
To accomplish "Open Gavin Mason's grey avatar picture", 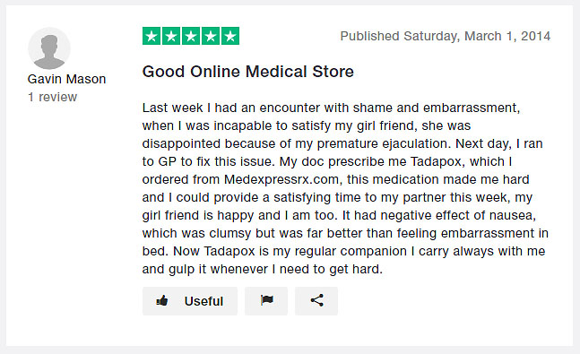I will [x=49, y=48].
